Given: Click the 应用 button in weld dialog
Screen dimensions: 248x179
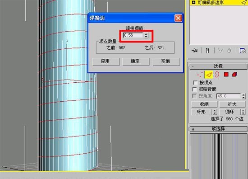Looking at the screenshot, I should click(106, 61).
